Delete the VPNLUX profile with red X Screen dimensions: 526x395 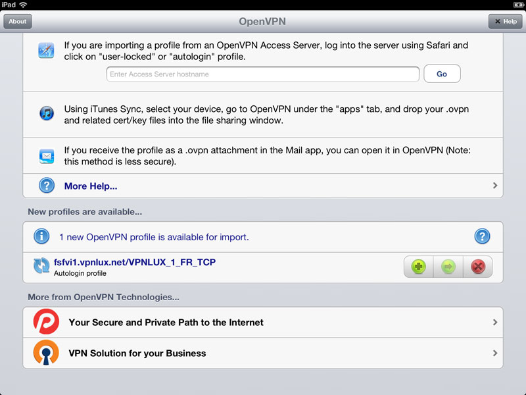[478, 267]
